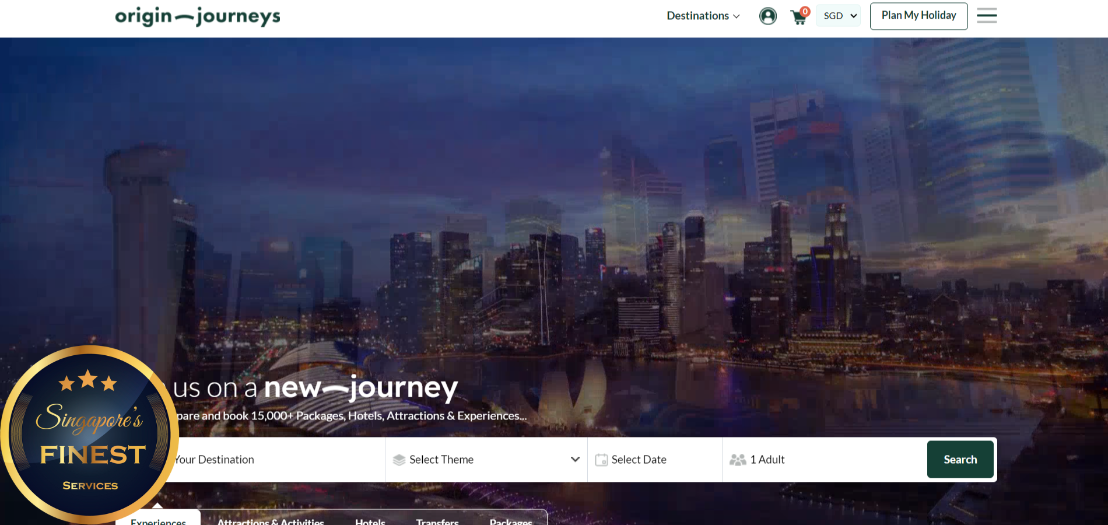Expand the Destinations menu
This screenshot has height=525, width=1108.
click(x=703, y=16)
